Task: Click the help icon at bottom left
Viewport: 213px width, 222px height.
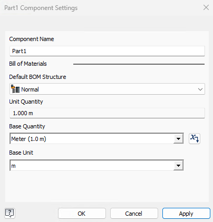Action: (x=9, y=213)
